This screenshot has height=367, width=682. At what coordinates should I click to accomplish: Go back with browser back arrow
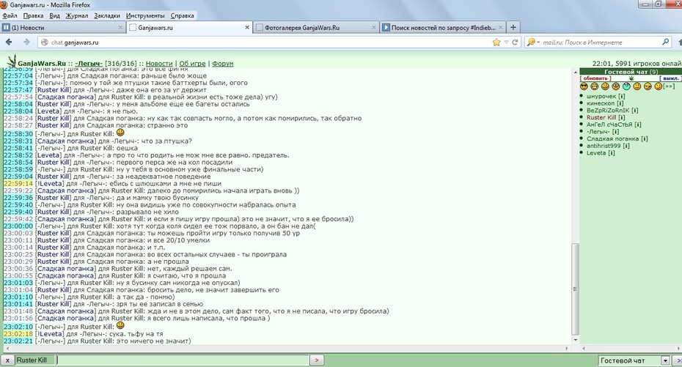click(9, 42)
